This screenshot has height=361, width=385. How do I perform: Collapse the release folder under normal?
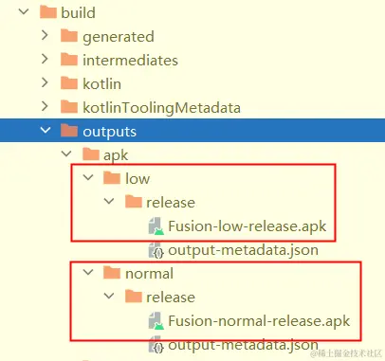pos(109,296)
